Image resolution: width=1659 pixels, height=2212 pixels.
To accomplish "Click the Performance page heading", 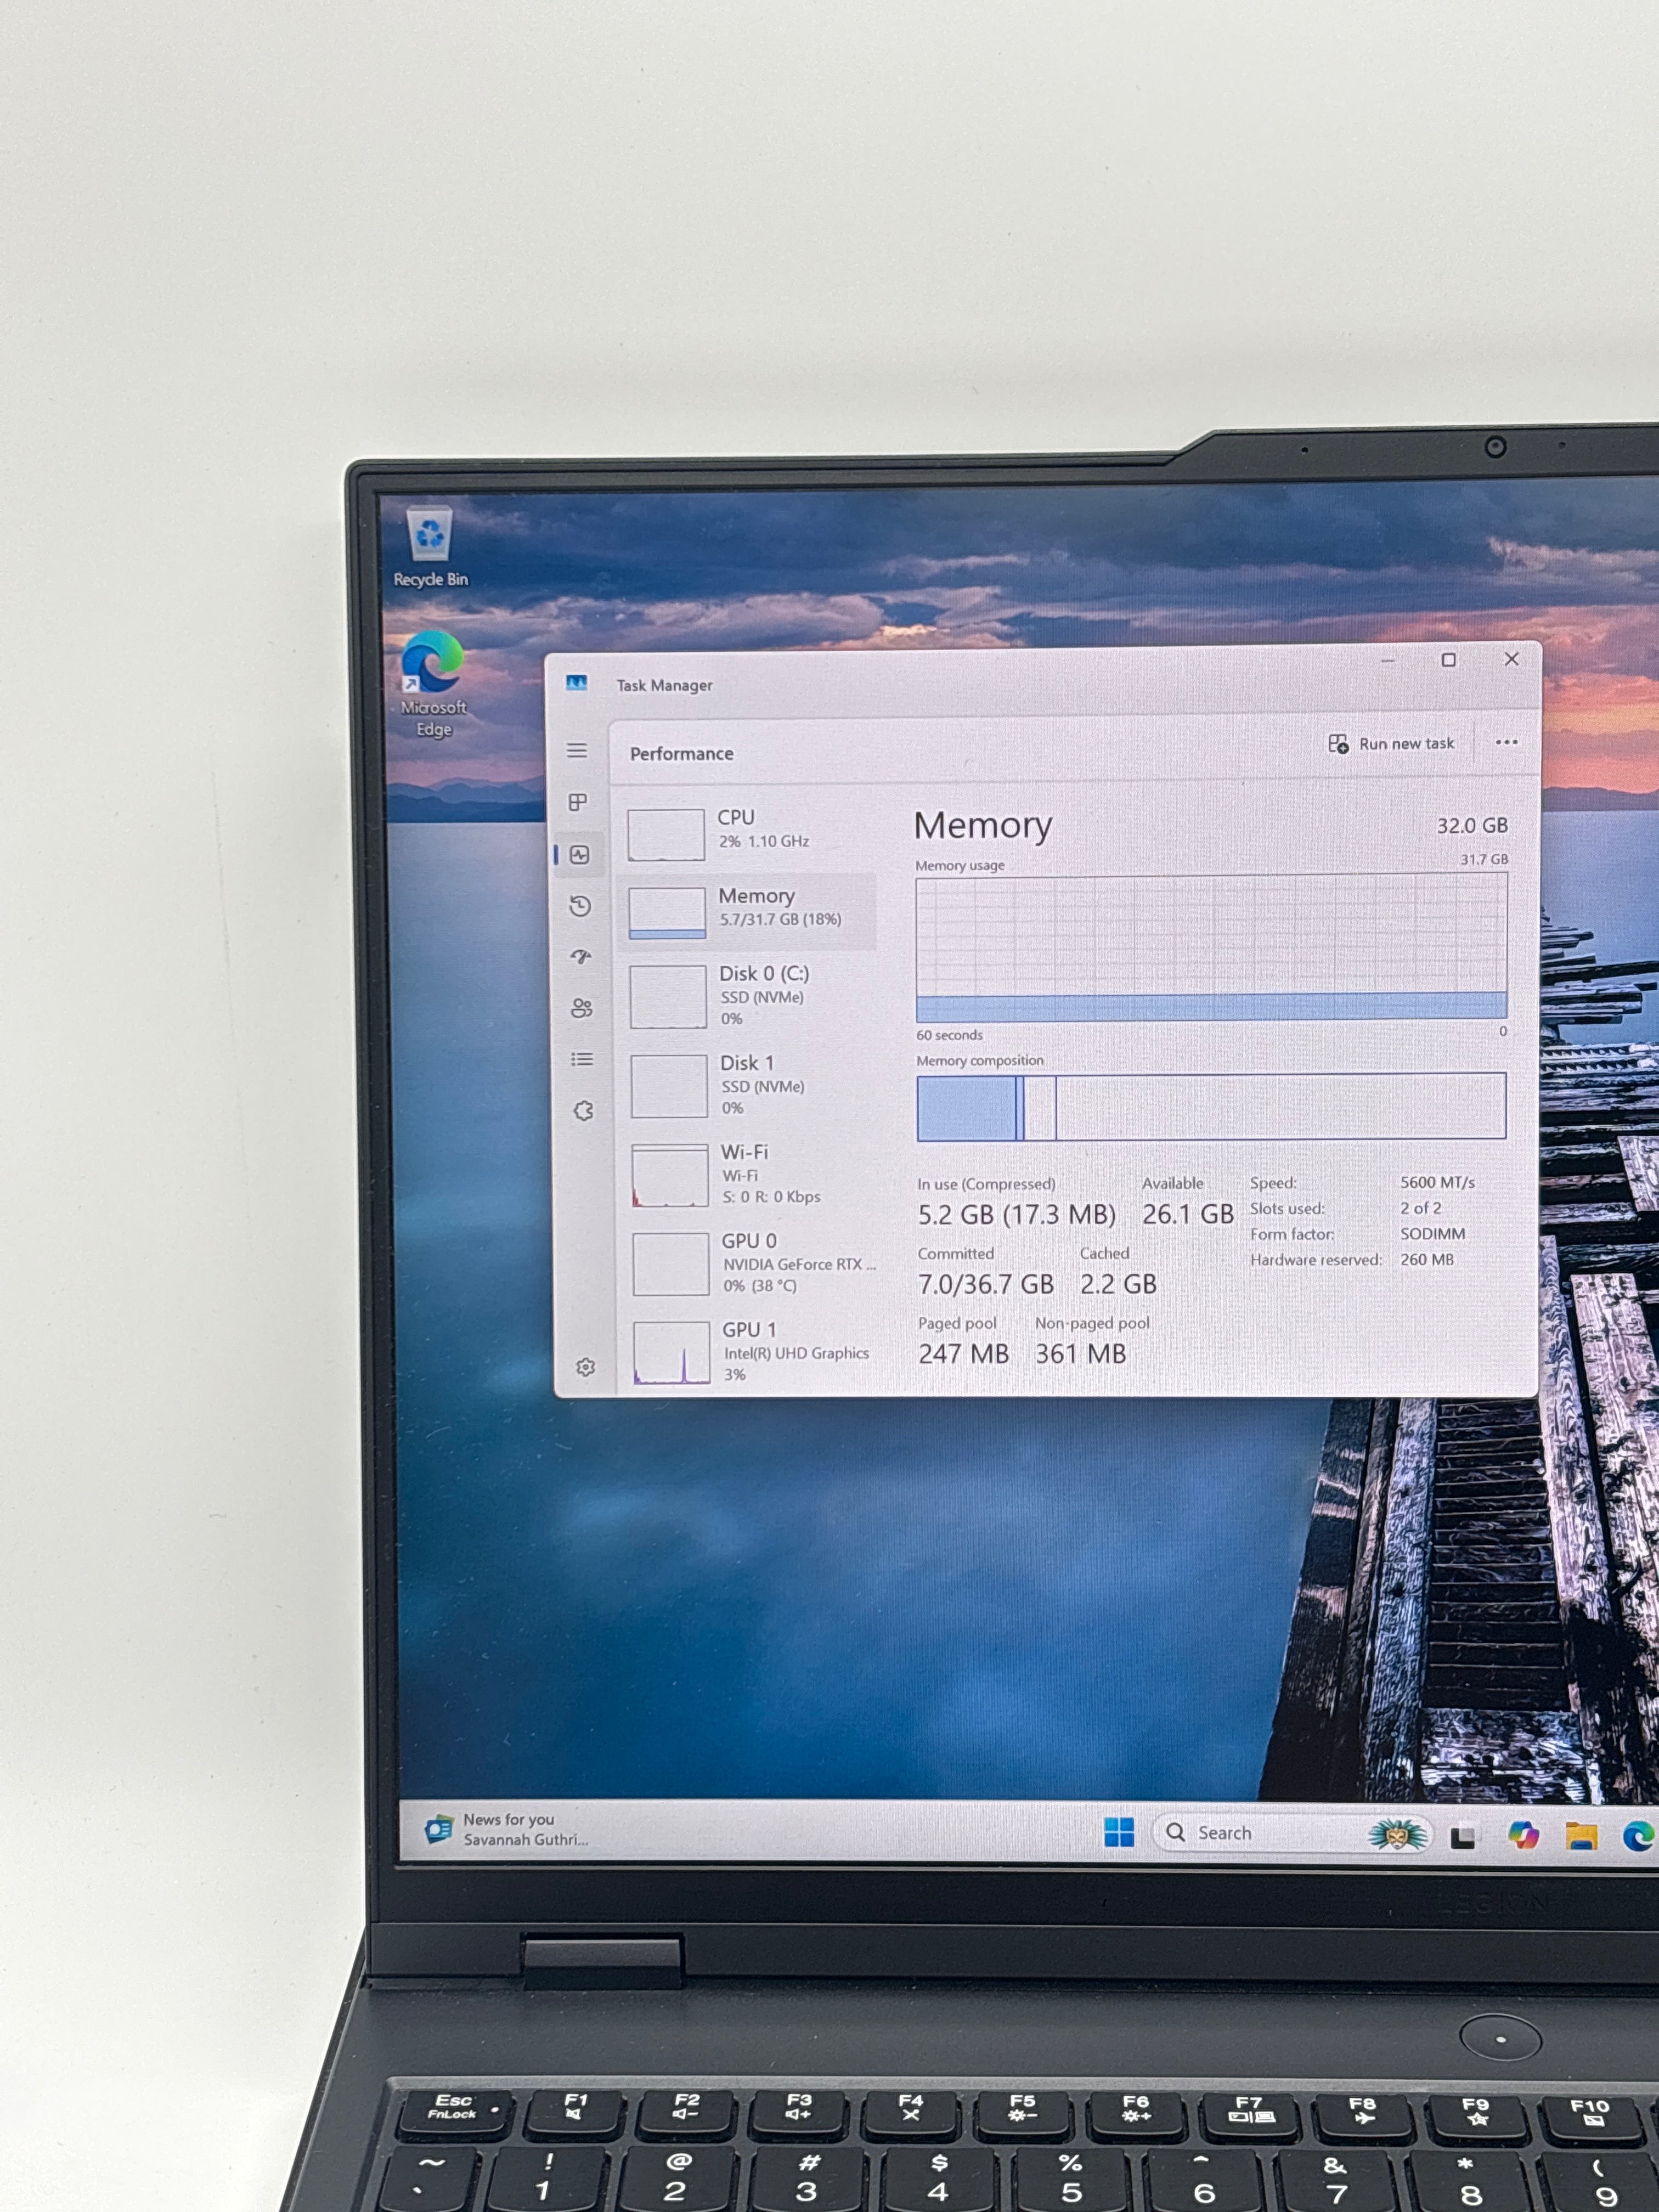I will 681,753.
